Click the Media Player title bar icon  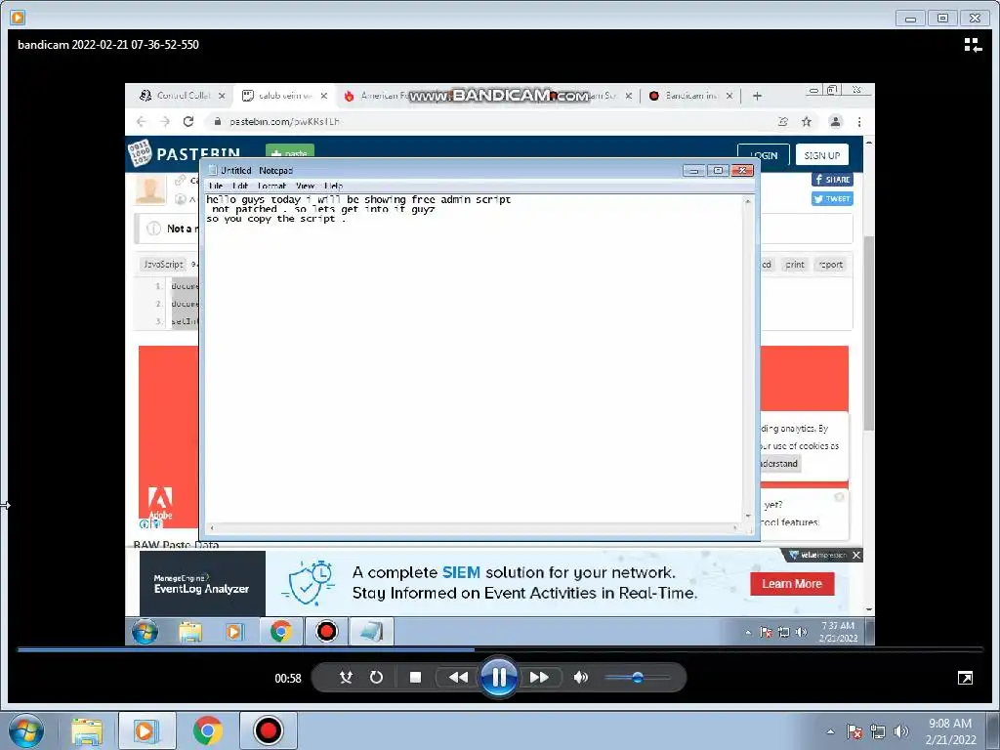(18, 18)
